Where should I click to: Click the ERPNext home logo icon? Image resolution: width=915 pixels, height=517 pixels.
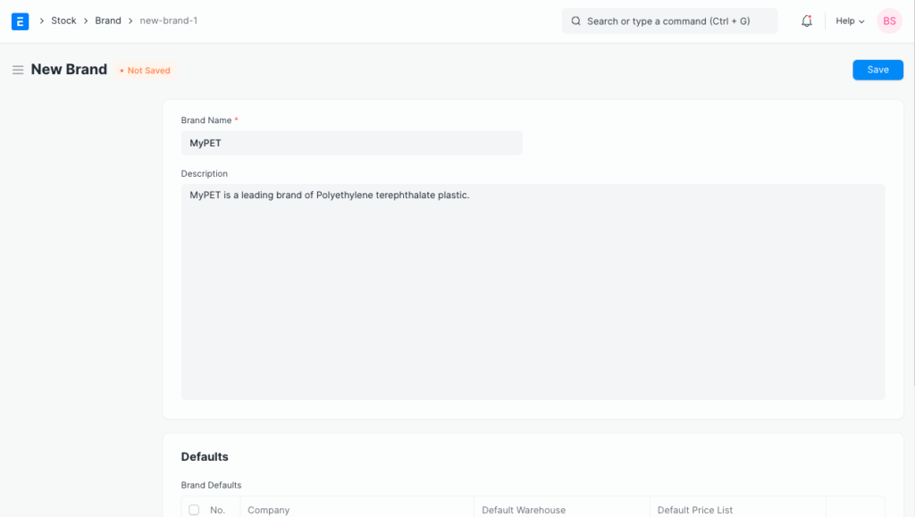20,21
